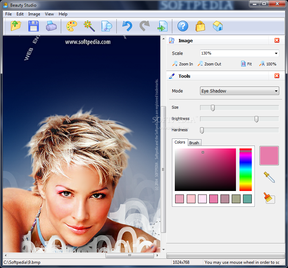288x268 pixels.
Task: Click the 1024x768 status bar entry
Action: (181, 262)
